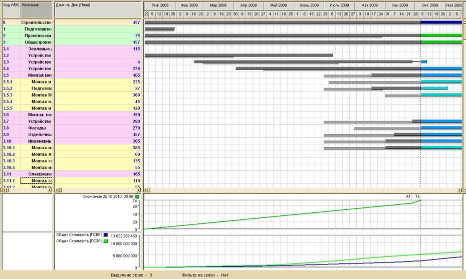Viewport: 466px width, 279px height.
Task: Click the scroll right arrow under the Название column
Action: (x=50, y=190)
